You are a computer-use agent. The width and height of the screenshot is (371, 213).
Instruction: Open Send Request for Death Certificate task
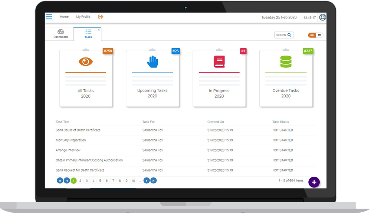pos(80,170)
